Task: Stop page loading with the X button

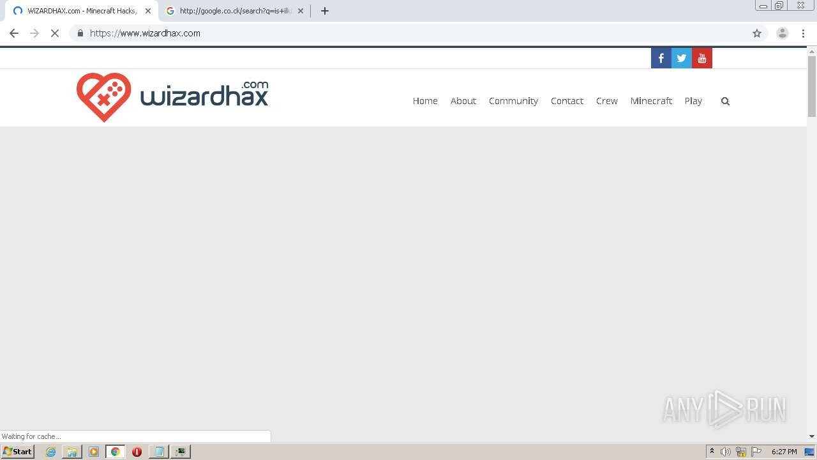Action: [55, 33]
